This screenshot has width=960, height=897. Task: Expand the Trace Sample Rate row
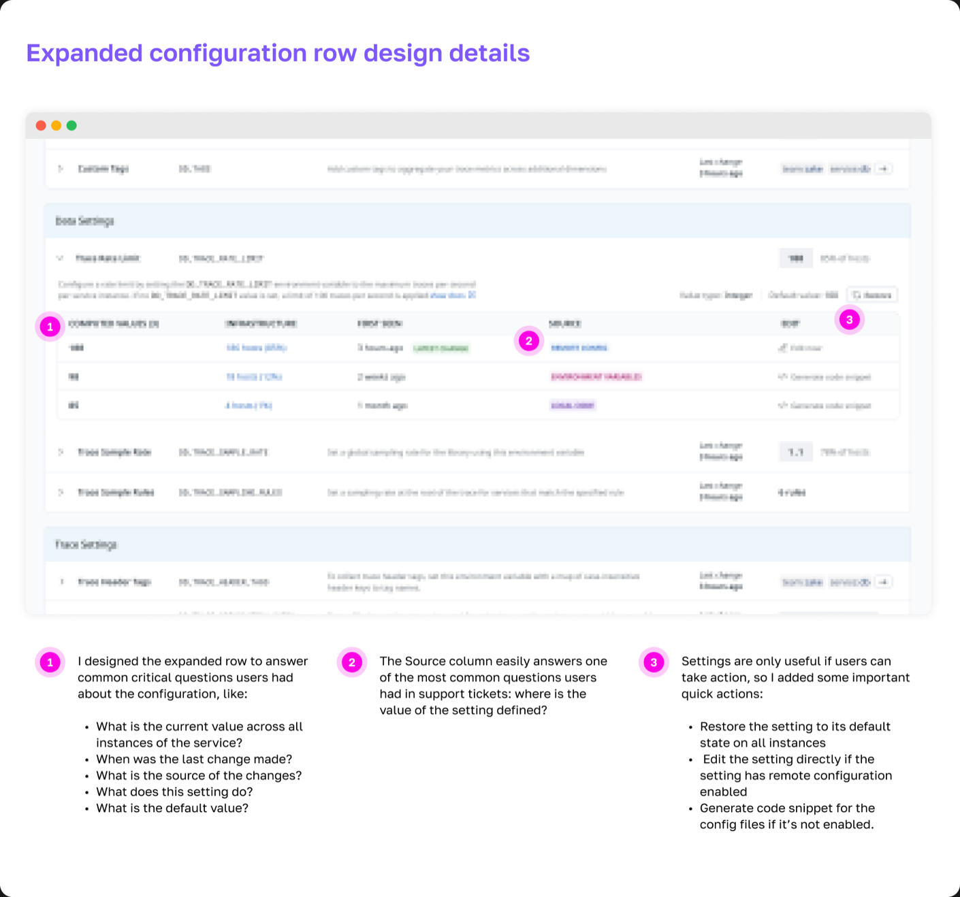(x=61, y=452)
